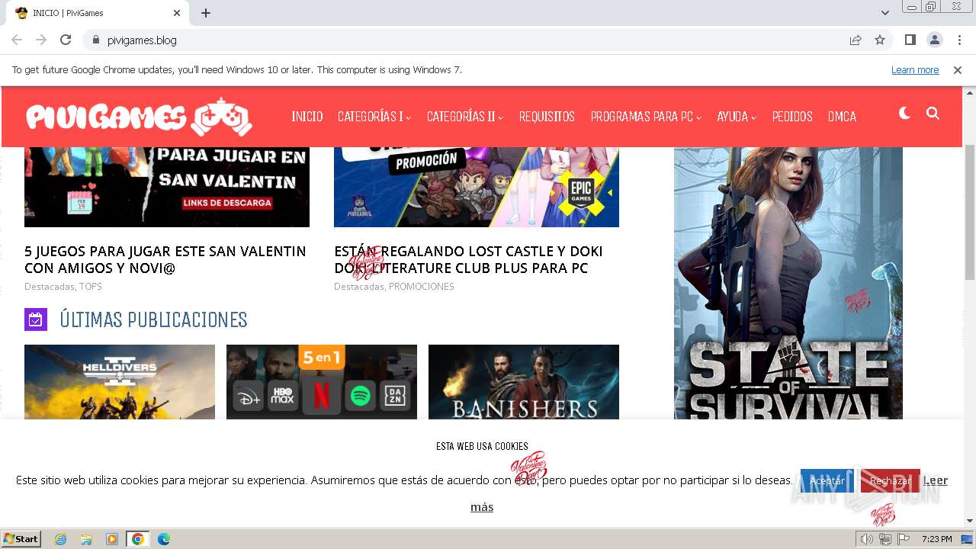This screenshot has width=976, height=549.
Task: Open the Action Center flag icon
Action: (x=904, y=539)
